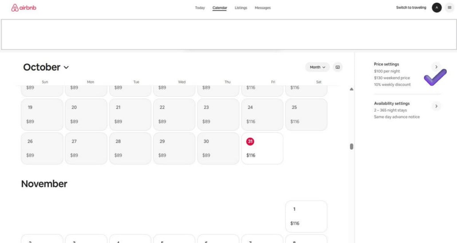The image size is (457, 243).
Task: Click the November month heading
Action: pyautogui.click(x=44, y=184)
